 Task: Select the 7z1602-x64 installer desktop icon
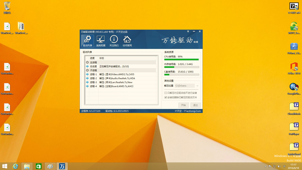(294, 8)
